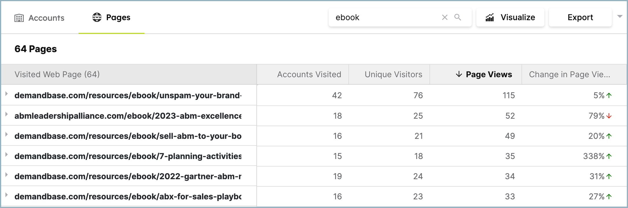Export the pages table
This screenshot has width=628, height=208.
click(580, 17)
